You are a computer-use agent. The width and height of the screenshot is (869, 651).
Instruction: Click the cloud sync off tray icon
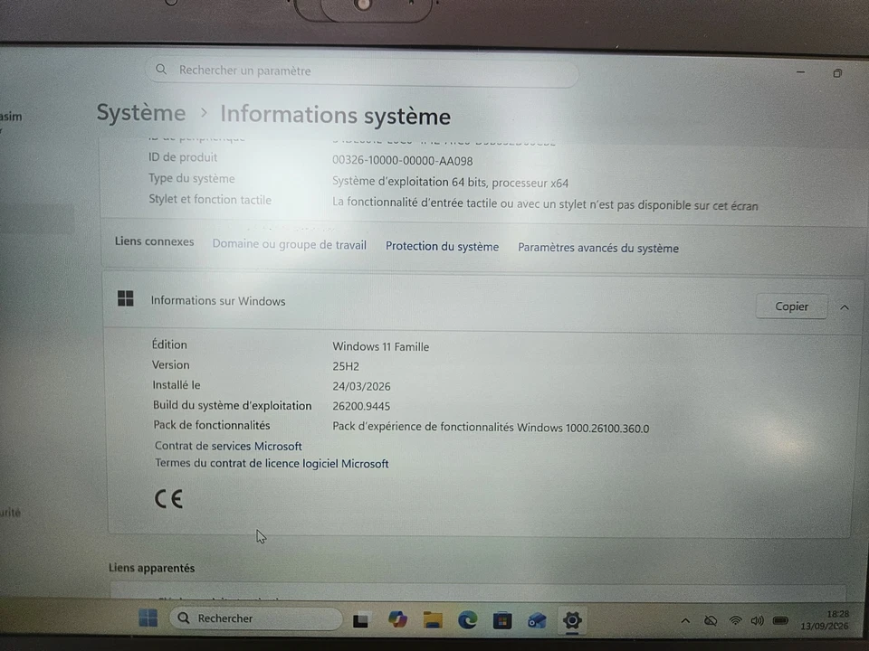pos(711,621)
